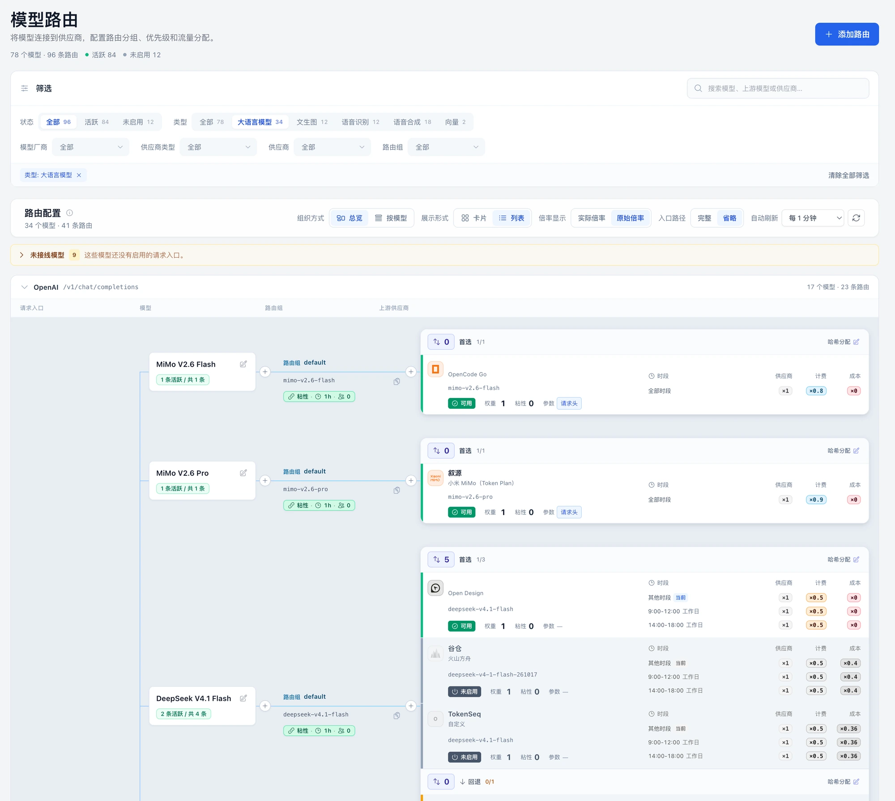Image resolution: width=895 pixels, height=801 pixels.
Task: Filter type by 文生图 12
Action: point(312,122)
